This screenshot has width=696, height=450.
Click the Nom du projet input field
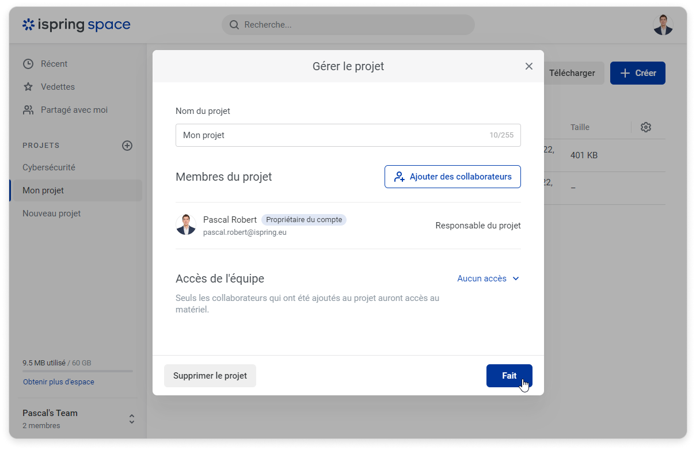[x=331, y=135]
